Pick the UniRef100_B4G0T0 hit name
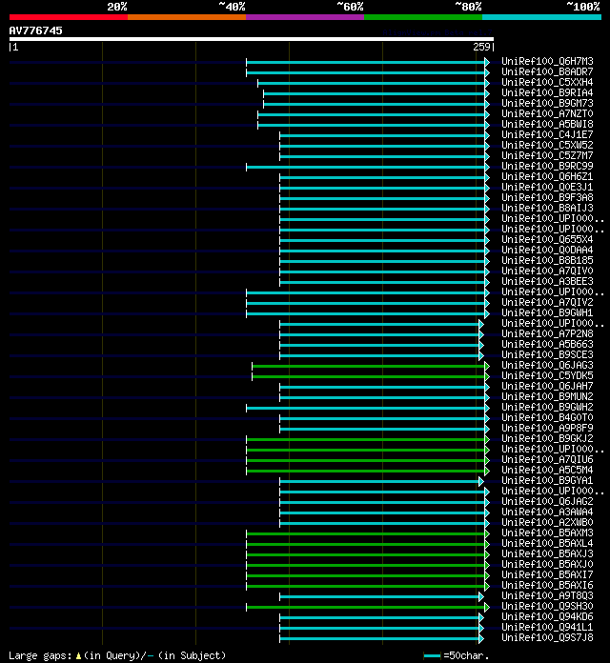 coord(547,418)
